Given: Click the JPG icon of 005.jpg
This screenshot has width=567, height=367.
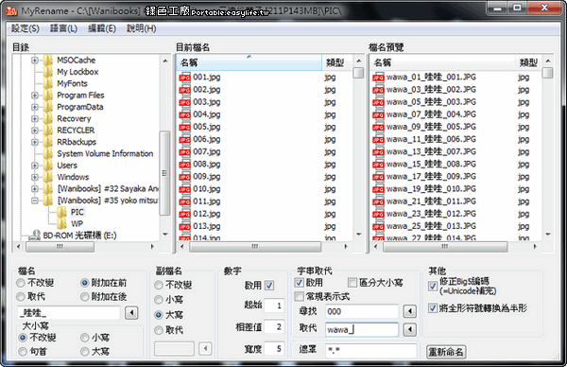Looking at the screenshot, I should (185, 127).
